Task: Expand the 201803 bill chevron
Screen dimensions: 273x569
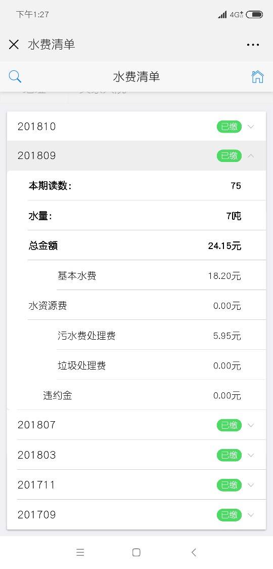Action: pos(251,455)
